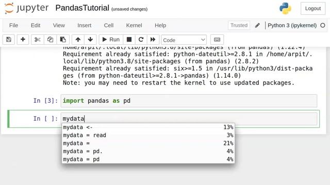Click the In [3]: prompt

click(x=45, y=101)
